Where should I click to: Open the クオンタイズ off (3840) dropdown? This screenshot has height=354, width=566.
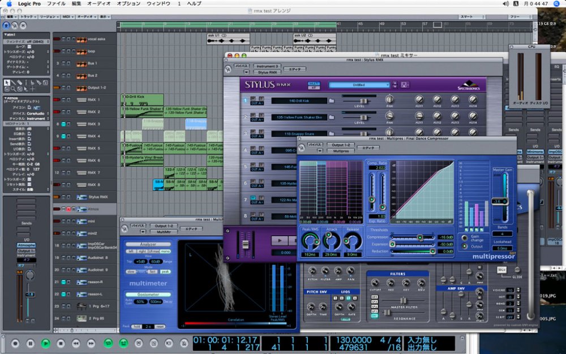pyautogui.click(x=27, y=41)
